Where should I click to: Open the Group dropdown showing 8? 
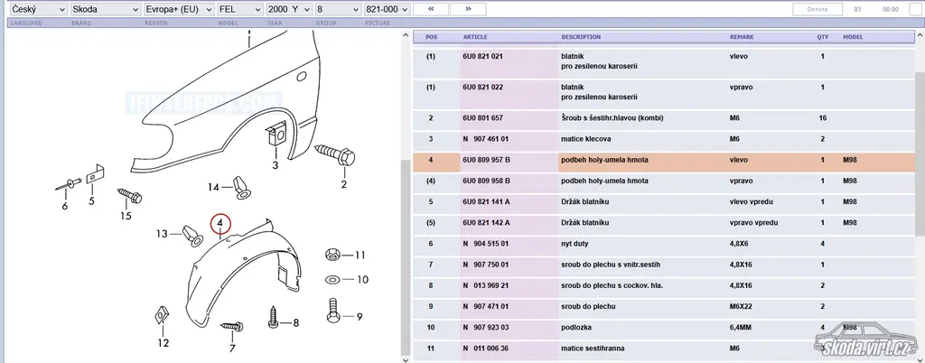338,9
